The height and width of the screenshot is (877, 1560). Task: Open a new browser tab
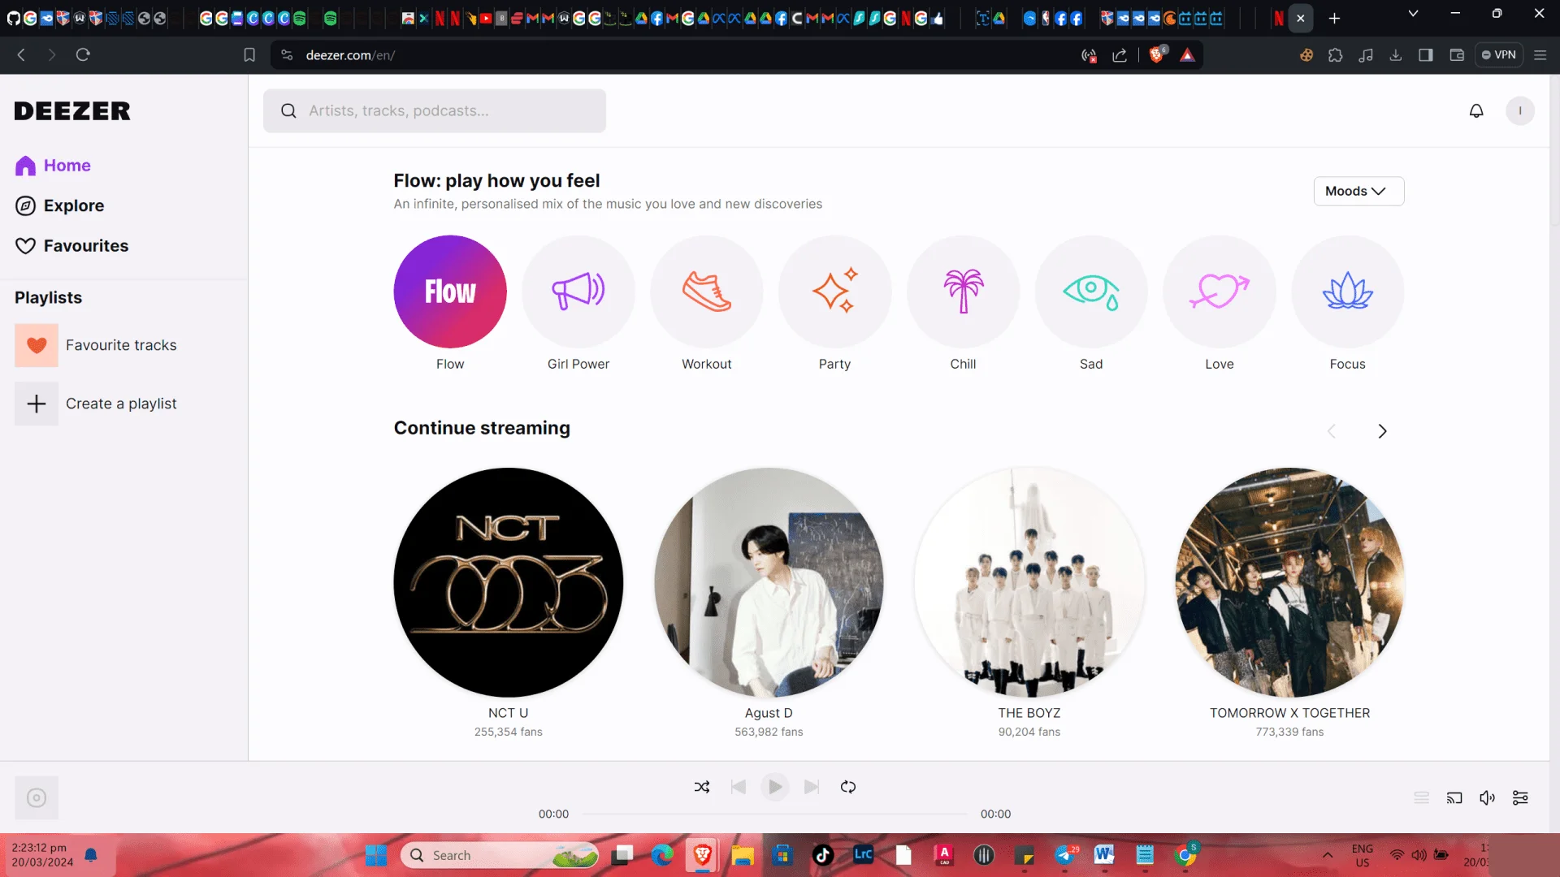pos(1334,18)
